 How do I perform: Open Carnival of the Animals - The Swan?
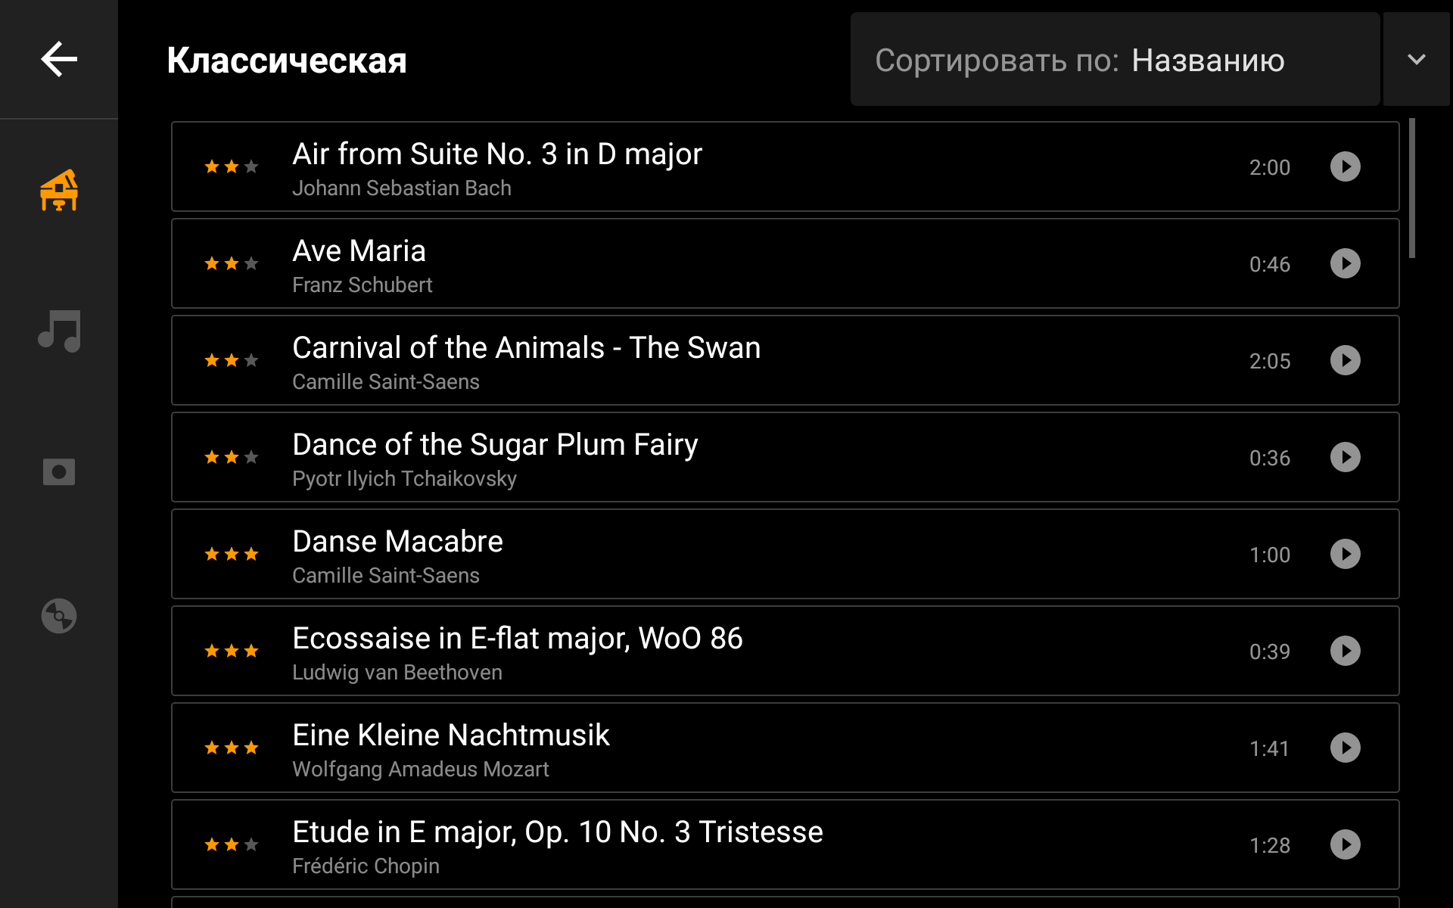point(785,360)
